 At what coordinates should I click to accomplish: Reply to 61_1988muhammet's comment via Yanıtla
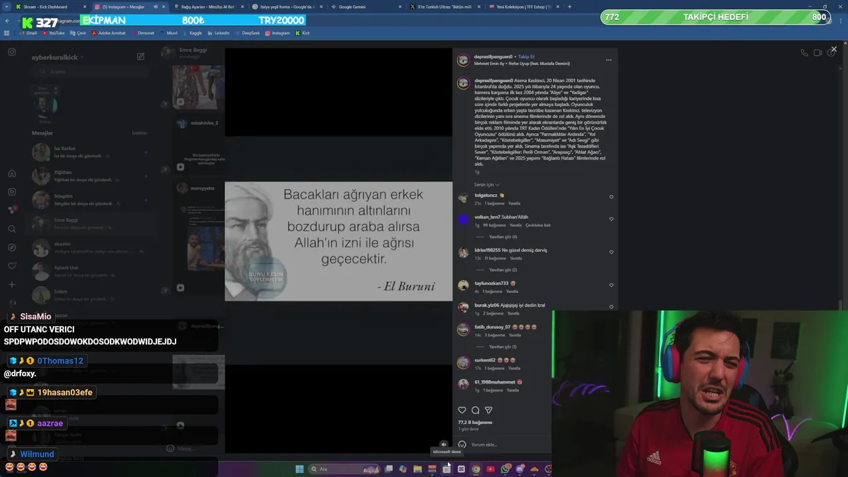point(514,390)
